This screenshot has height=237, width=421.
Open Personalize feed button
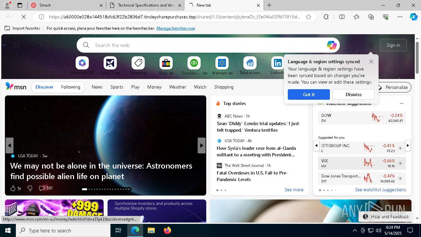(x=393, y=87)
